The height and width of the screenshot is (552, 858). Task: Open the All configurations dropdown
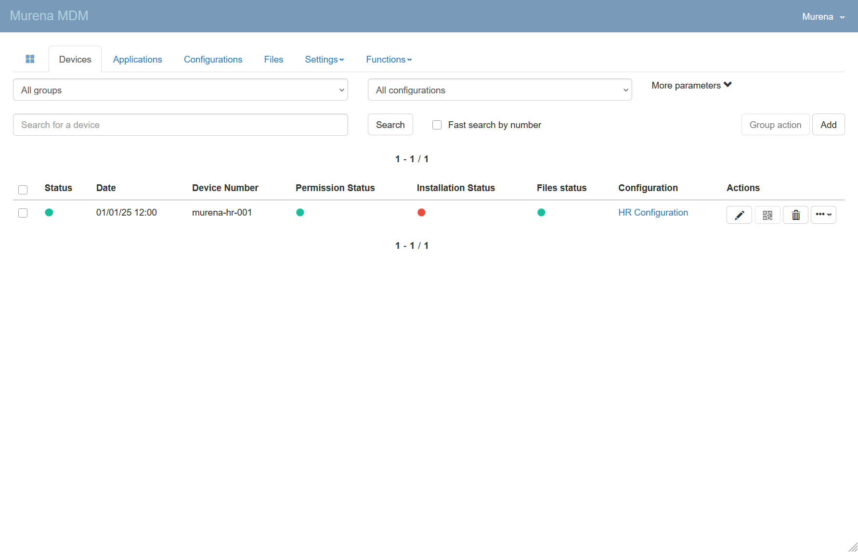pyautogui.click(x=499, y=90)
